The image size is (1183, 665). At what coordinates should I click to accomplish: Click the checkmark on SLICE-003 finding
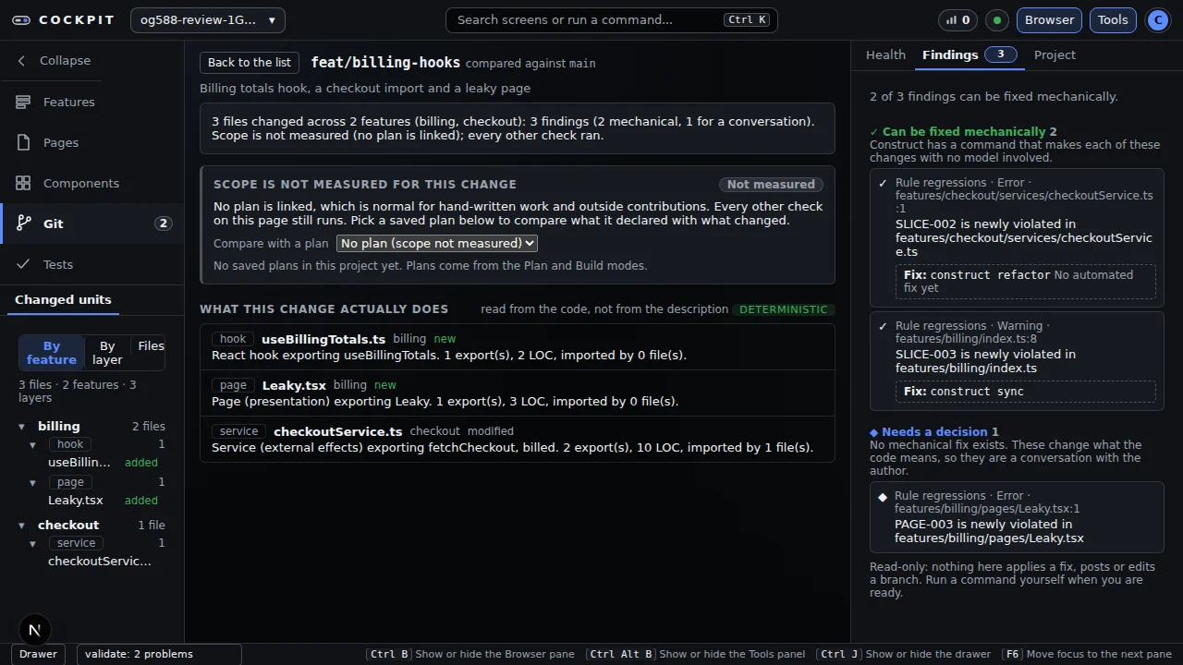click(883, 326)
